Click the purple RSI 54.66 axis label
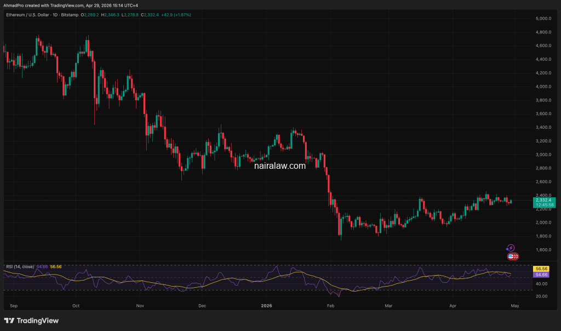The image size is (561, 331). coord(541,275)
